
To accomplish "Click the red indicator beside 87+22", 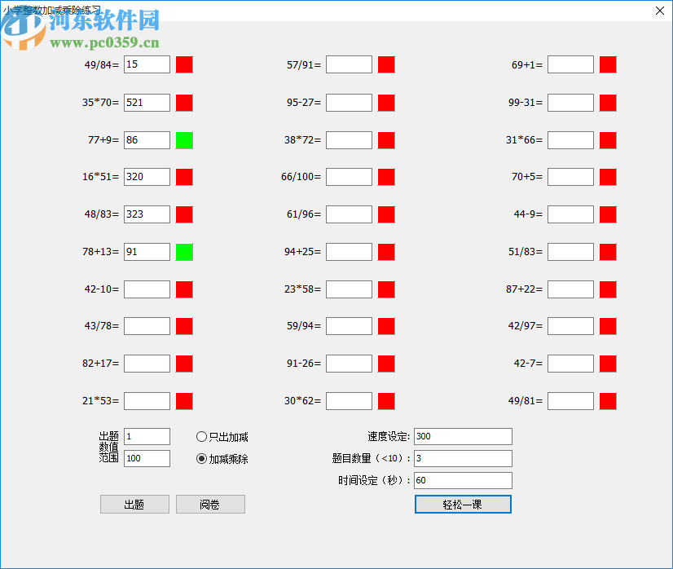I will [x=608, y=289].
